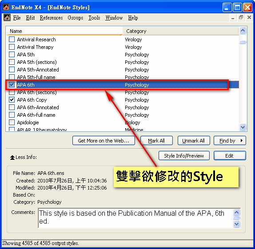Minimize the inner EndNote Styles document window

point(233,17)
